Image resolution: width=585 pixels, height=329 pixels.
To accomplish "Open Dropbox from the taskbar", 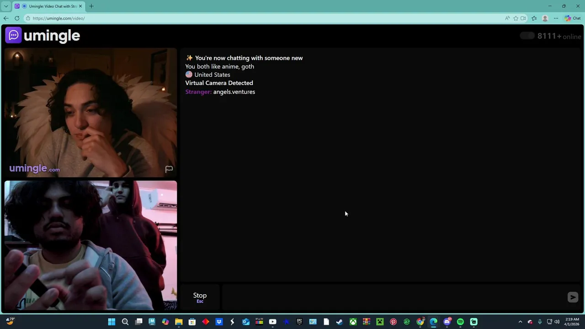I will pyautogui.click(x=219, y=322).
